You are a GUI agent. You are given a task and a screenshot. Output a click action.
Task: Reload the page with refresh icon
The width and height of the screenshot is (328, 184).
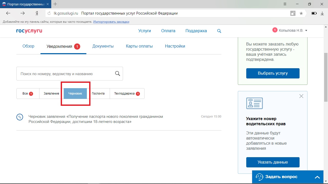pos(49,13)
